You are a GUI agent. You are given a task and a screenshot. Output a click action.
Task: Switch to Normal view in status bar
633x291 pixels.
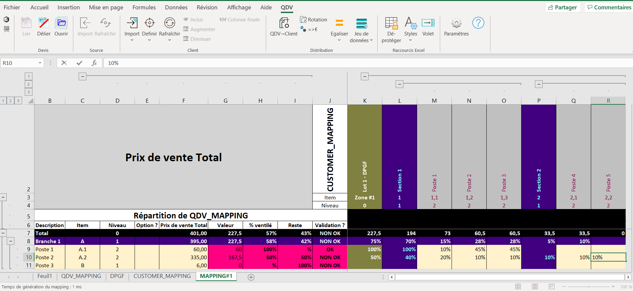518,287
